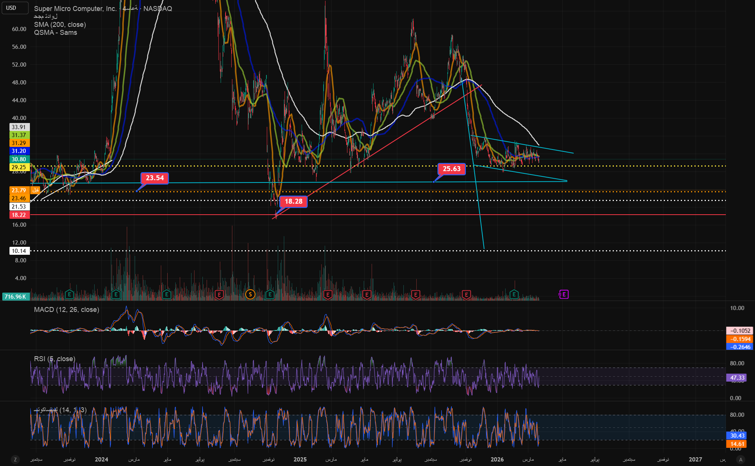Image resolution: width=755 pixels, height=466 pixels.
Task: Open the USD currency dropdown
Action: (x=15, y=8)
